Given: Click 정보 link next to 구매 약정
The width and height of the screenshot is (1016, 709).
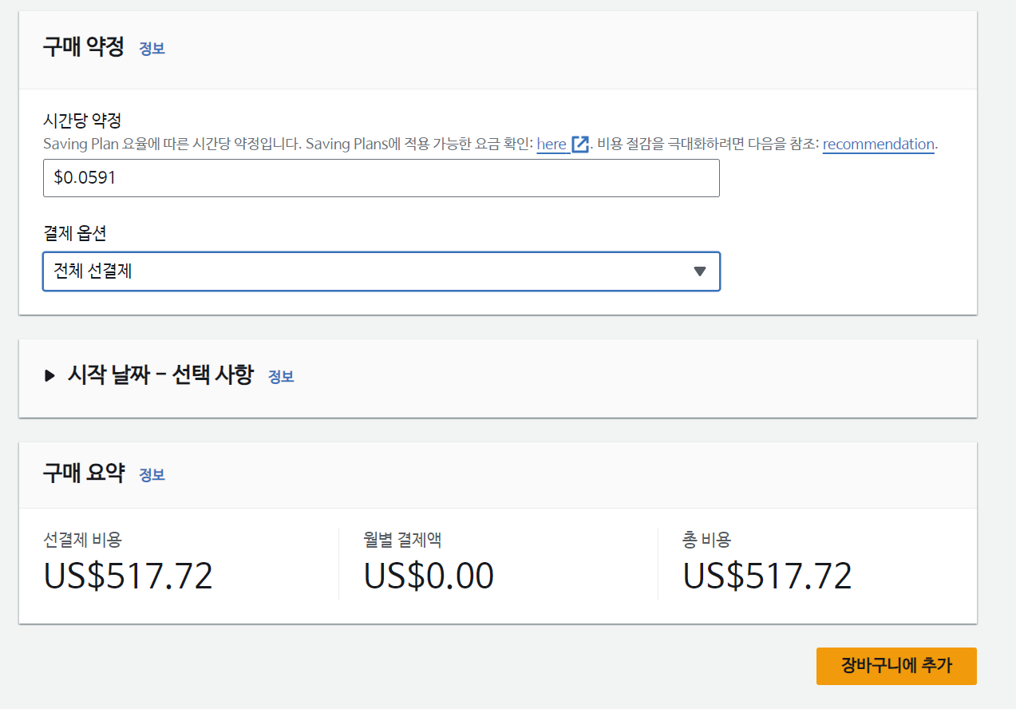Looking at the screenshot, I should coord(152,49).
